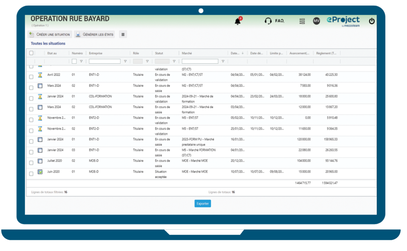Image resolution: width=407 pixels, height=251 pixels.
Task: Click the FAQ link
Action: coord(280,21)
